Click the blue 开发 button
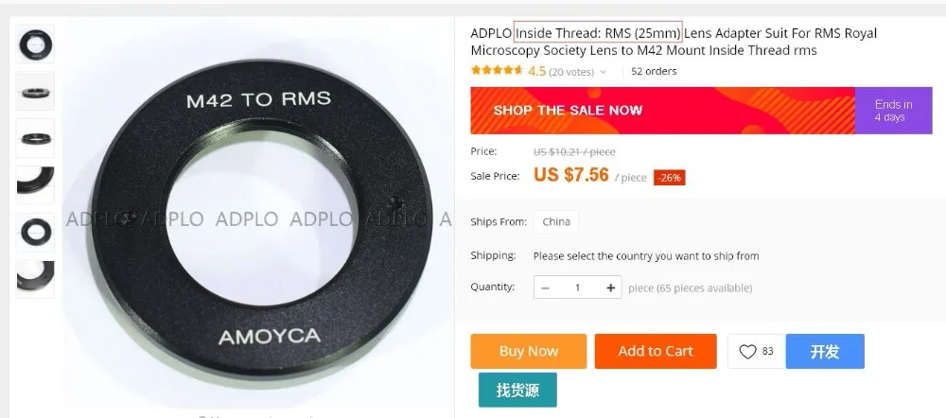The height and width of the screenshot is (418, 946). point(825,351)
